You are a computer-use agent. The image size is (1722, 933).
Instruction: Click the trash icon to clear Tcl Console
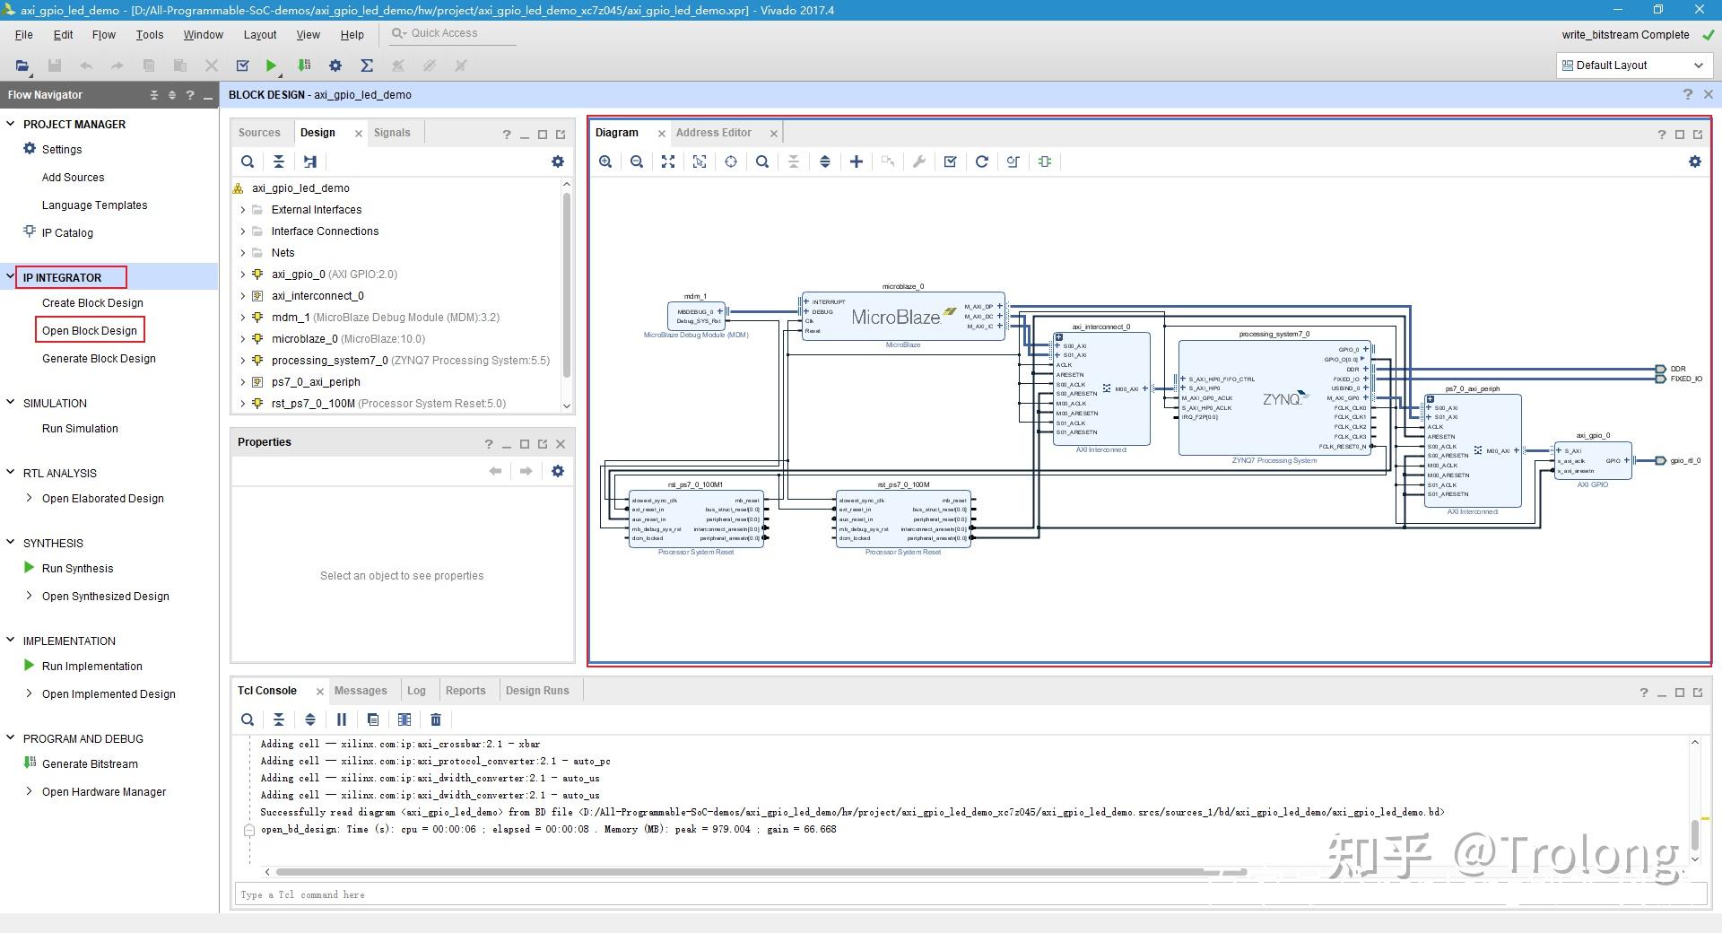click(x=436, y=719)
